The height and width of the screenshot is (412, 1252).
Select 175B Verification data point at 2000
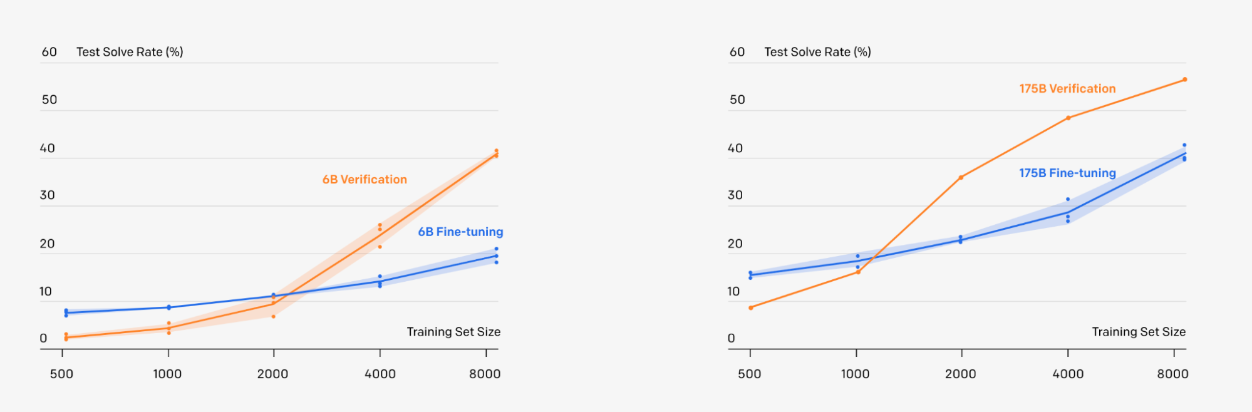[x=961, y=178]
